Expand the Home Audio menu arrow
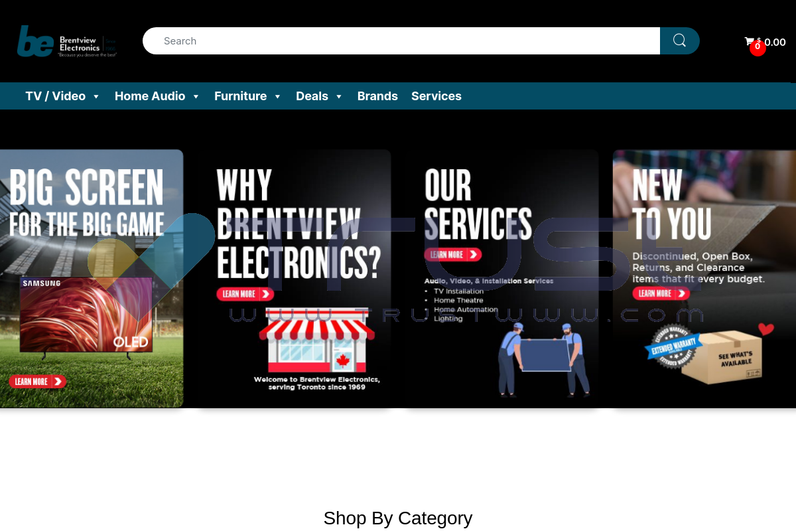Viewport: 796px width, 531px height. coord(196,97)
